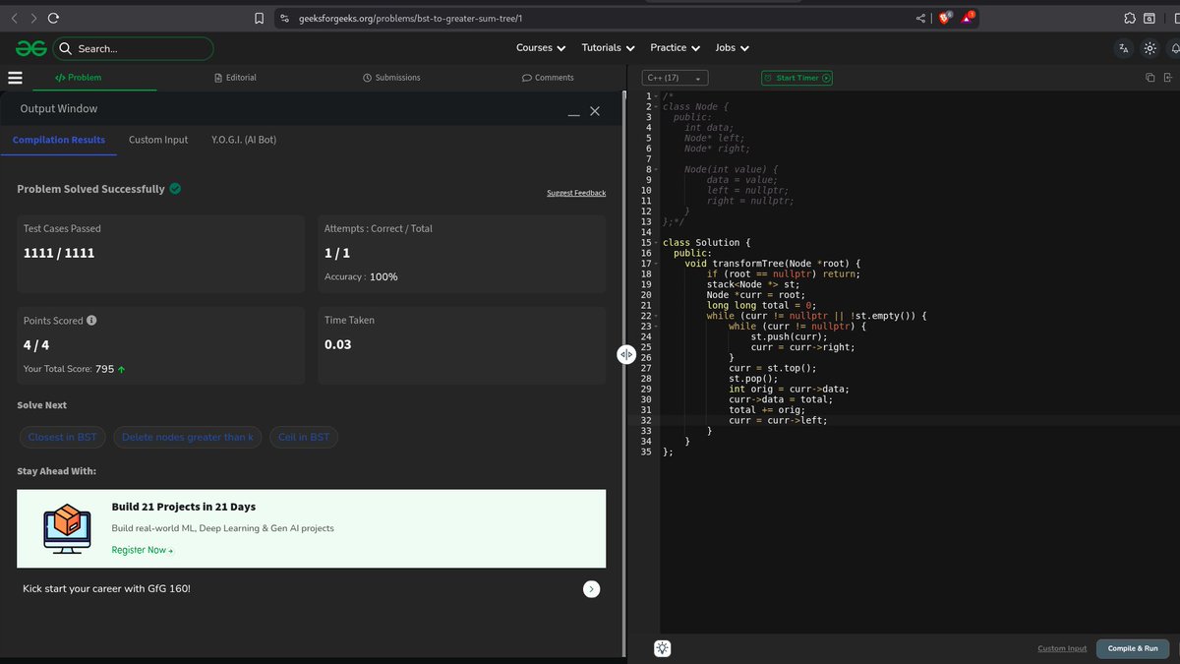The height and width of the screenshot is (664, 1180).
Task: Collapse code fold arrow at line 8
Action: (x=656, y=169)
